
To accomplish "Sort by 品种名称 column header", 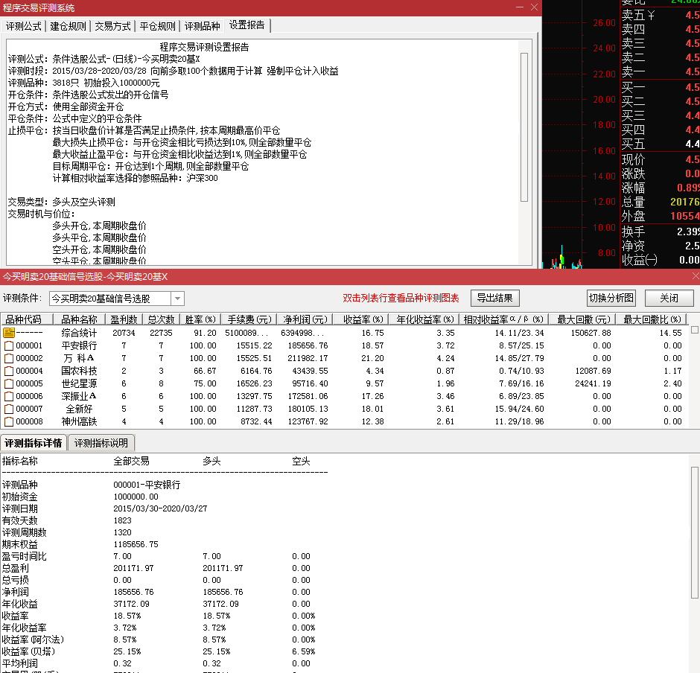I will pos(79,319).
